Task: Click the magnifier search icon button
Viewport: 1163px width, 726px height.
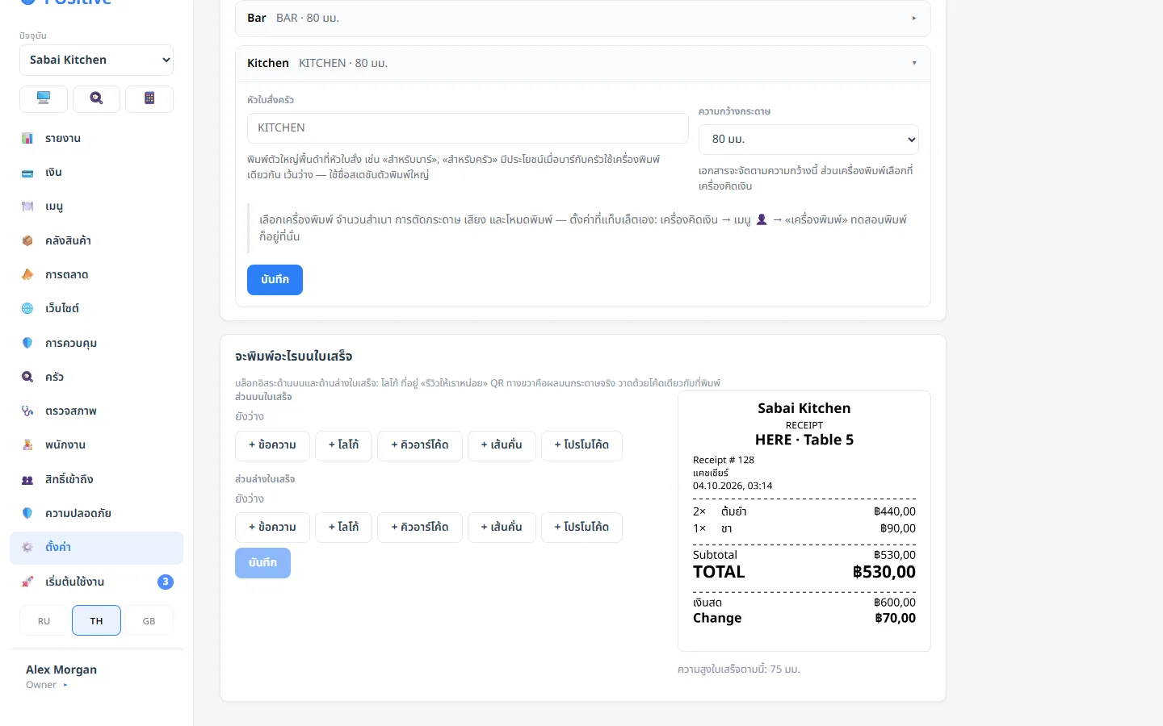Action: pos(96,98)
